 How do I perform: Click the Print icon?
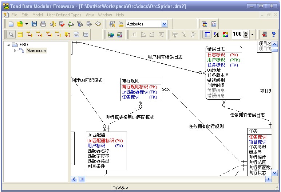(43, 24)
